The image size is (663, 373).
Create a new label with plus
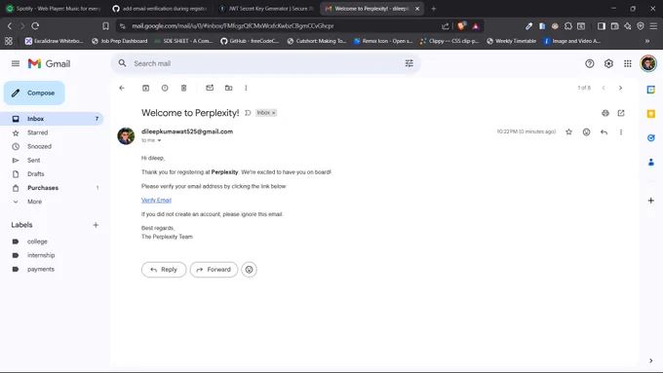click(x=96, y=225)
